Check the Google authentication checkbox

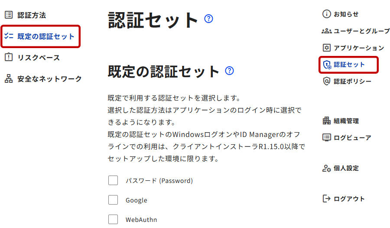113,200
